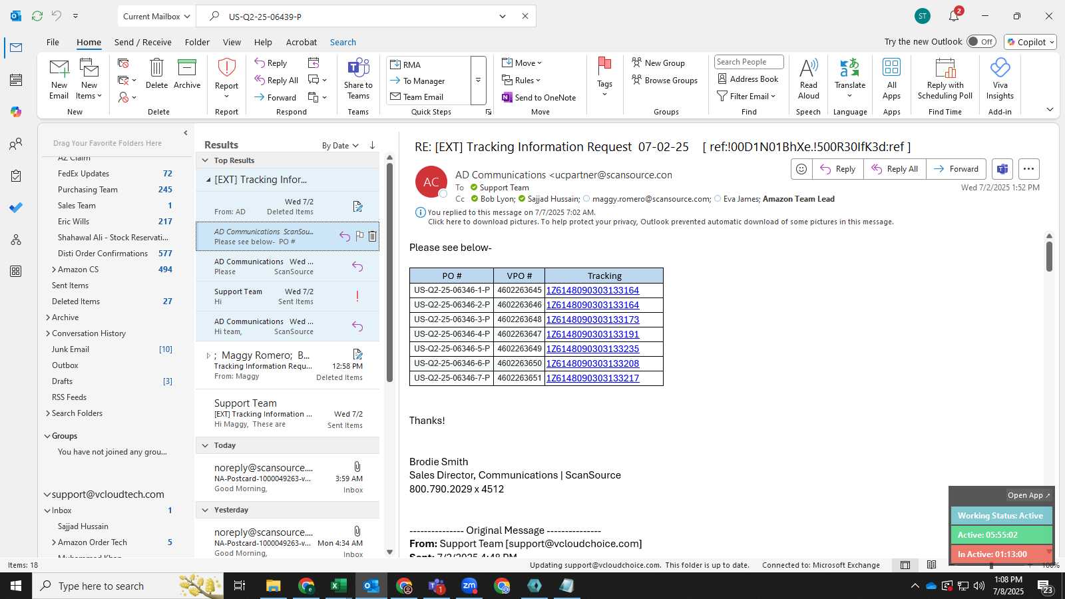Expand the Rules dropdown

[521, 81]
